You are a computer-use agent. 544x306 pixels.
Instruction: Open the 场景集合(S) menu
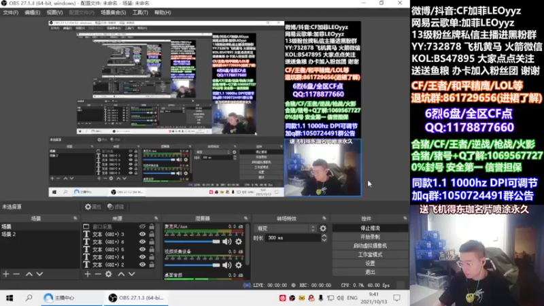click(113, 12)
